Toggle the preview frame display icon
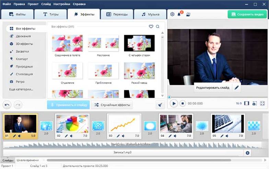The height and width of the screenshot is (169, 269). 247,103
